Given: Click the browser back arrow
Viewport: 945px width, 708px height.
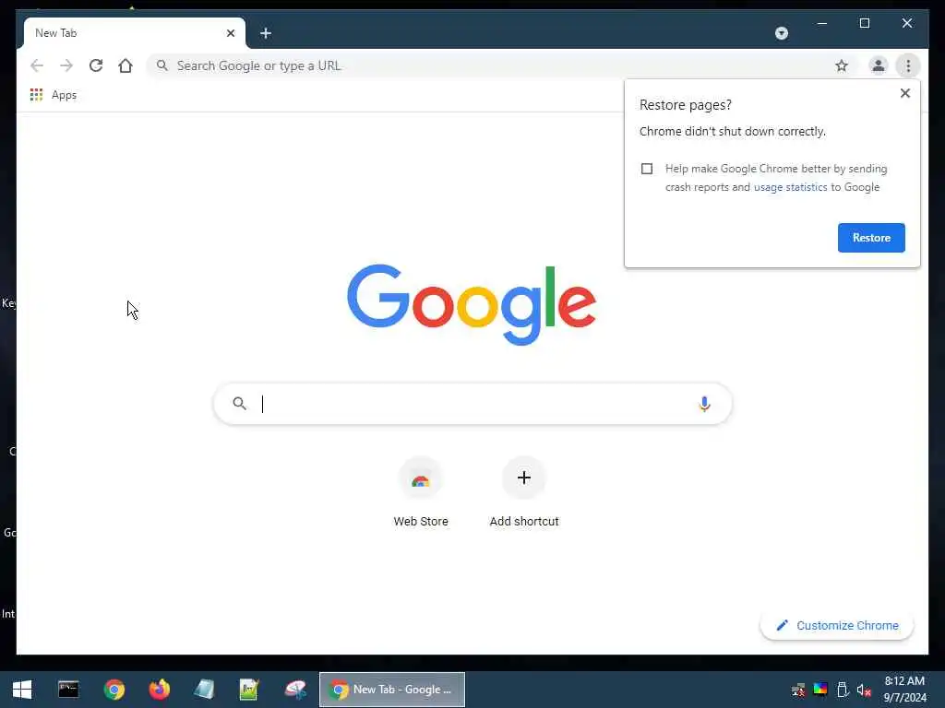Looking at the screenshot, I should click(37, 65).
